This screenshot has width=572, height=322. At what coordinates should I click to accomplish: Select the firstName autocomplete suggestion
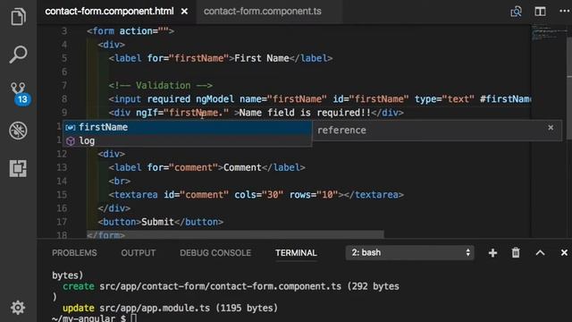click(187, 127)
